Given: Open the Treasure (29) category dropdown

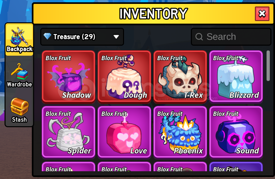Looking at the screenshot, I should [82, 37].
